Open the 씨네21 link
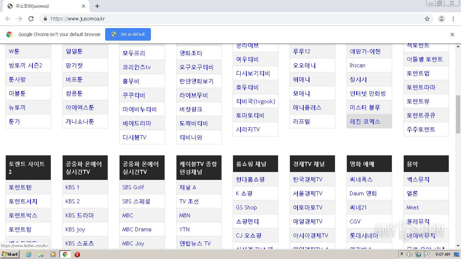The height and width of the screenshot is (259, 461). 358,207
